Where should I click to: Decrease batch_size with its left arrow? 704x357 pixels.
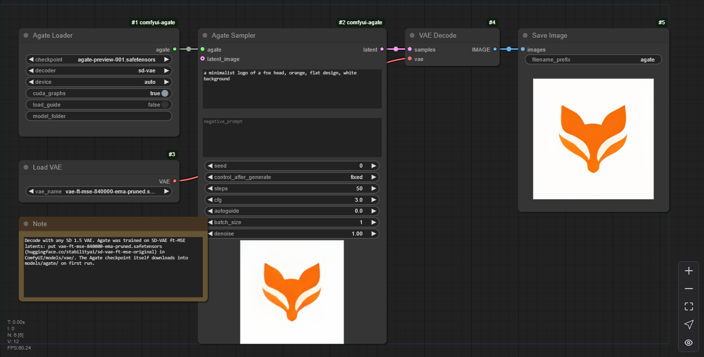coord(210,222)
